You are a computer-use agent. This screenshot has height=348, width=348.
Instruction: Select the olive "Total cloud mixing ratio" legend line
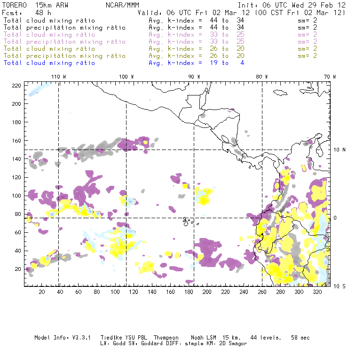[49, 49]
